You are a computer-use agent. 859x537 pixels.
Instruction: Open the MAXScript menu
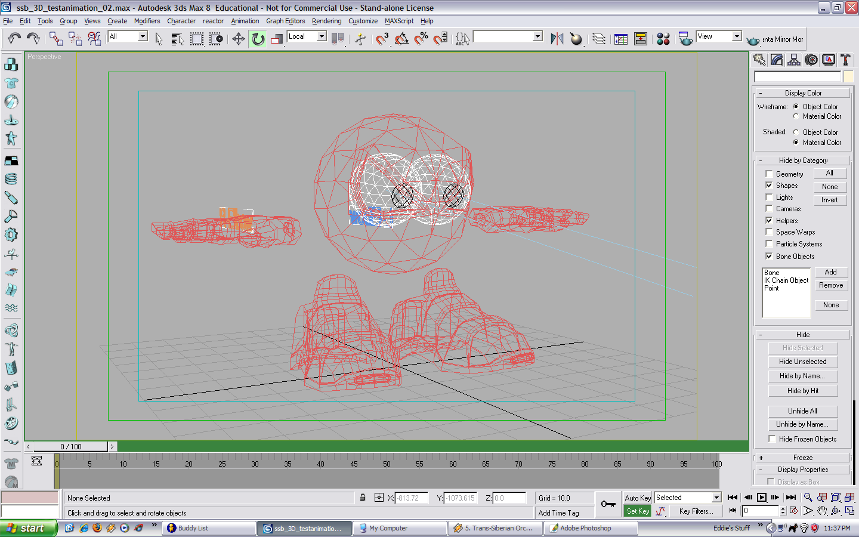pyautogui.click(x=399, y=21)
